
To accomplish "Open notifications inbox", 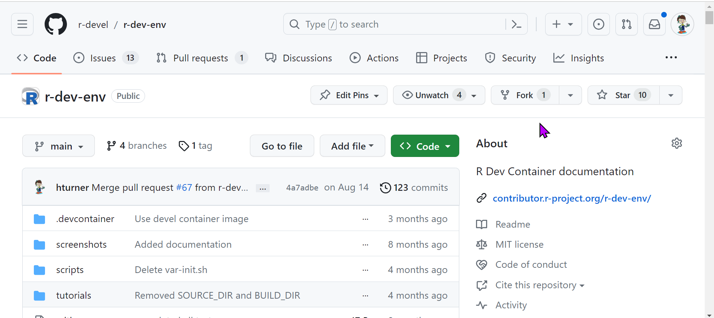I will [x=654, y=24].
